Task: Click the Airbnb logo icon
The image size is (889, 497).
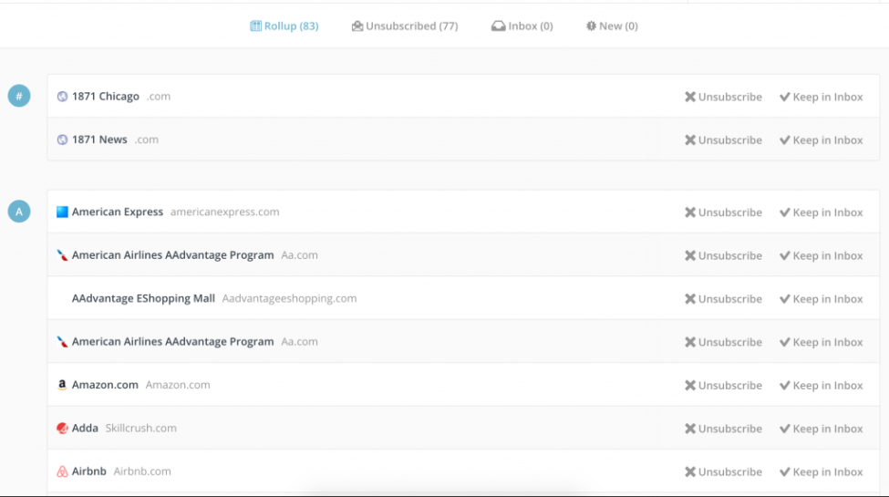Action: point(62,471)
